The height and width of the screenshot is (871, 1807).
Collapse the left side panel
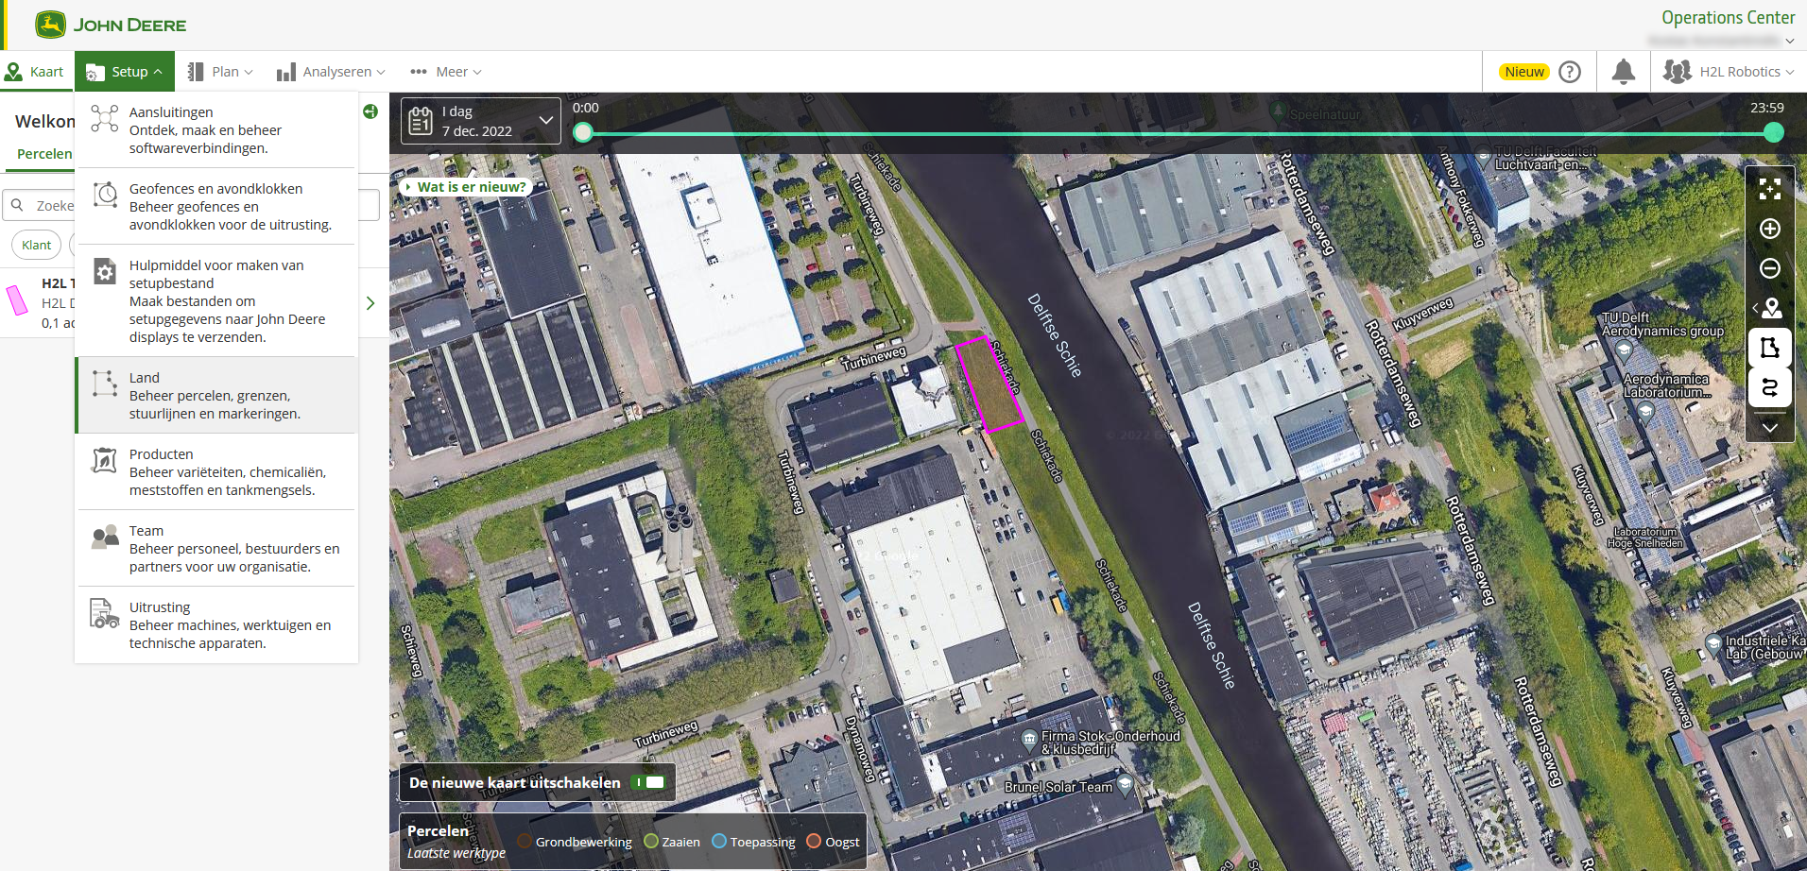pyautogui.click(x=370, y=111)
